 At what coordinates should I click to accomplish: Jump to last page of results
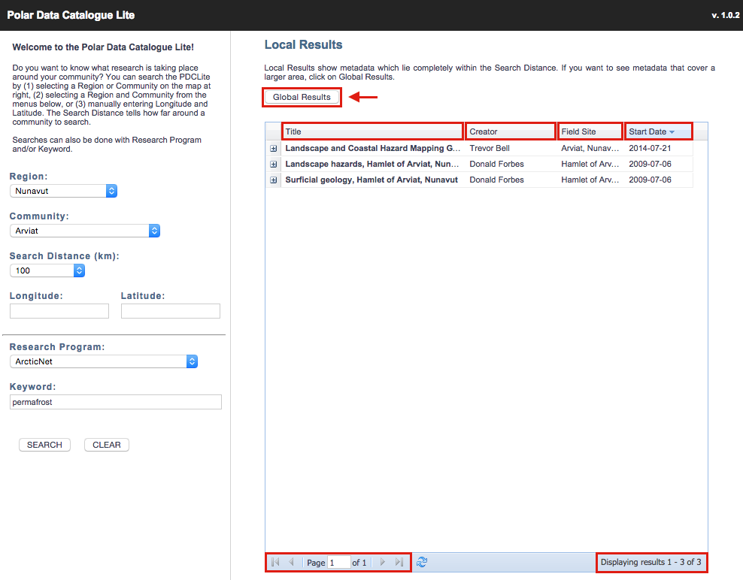click(399, 562)
